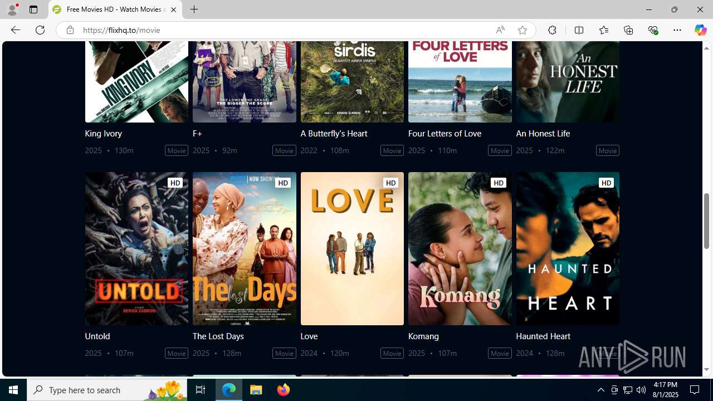
Task: Open a new tab with plus
Action: (194, 9)
